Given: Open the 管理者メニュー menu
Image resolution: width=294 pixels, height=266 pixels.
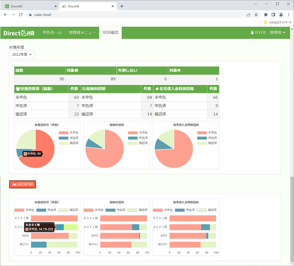Looking at the screenshot, I should tap(82, 33).
